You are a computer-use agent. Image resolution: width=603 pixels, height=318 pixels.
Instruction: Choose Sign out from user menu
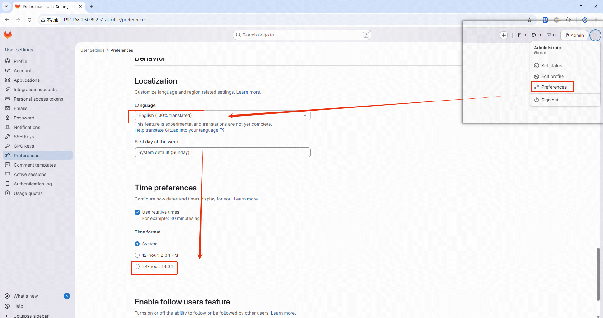click(x=565, y=100)
